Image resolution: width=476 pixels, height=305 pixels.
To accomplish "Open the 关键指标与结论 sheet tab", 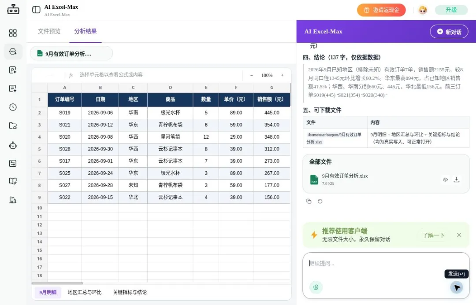I will 130,292.
